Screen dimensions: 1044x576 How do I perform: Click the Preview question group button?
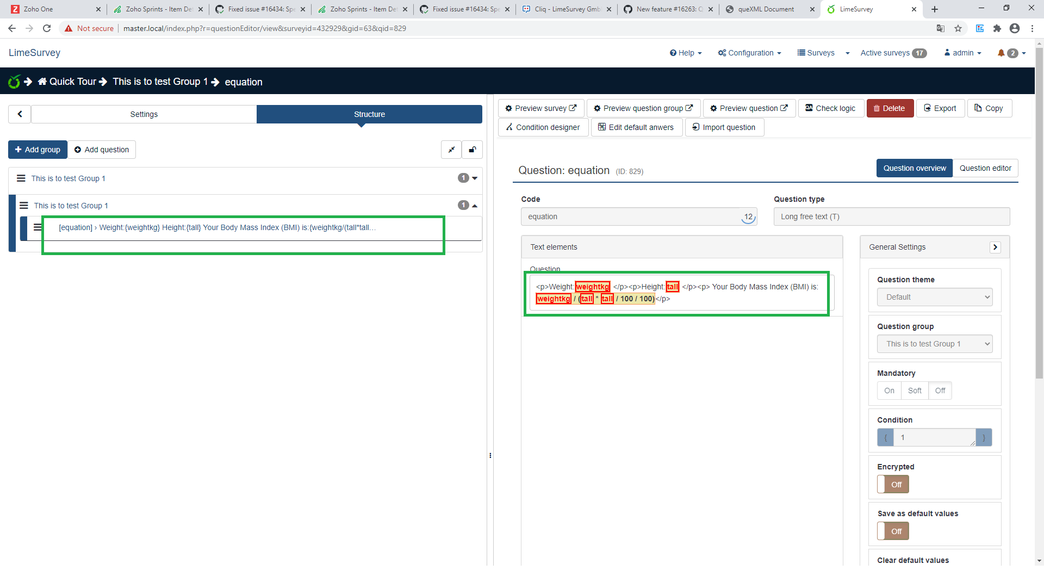pyautogui.click(x=644, y=108)
